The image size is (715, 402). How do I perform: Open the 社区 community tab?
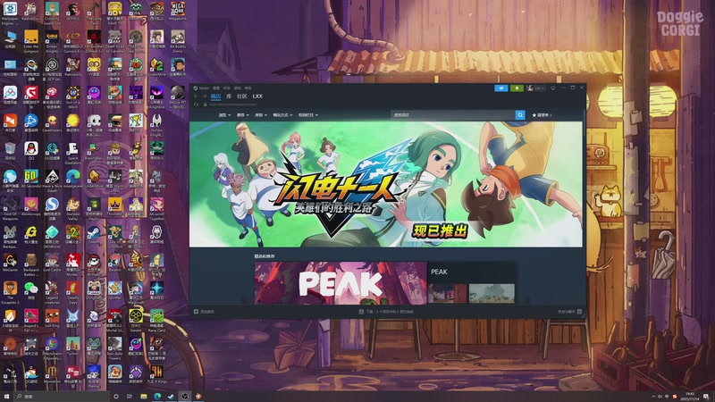coord(241,96)
